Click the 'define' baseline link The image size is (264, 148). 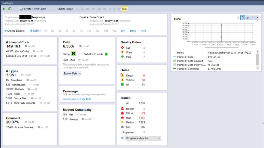(x=133, y=31)
